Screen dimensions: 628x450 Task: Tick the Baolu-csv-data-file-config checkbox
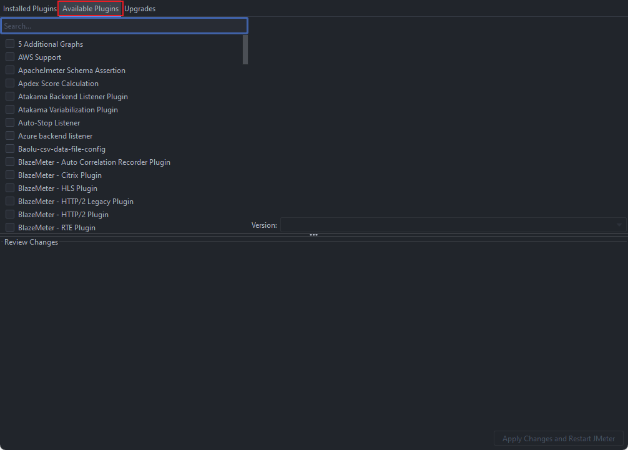click(x=10, y=149)
